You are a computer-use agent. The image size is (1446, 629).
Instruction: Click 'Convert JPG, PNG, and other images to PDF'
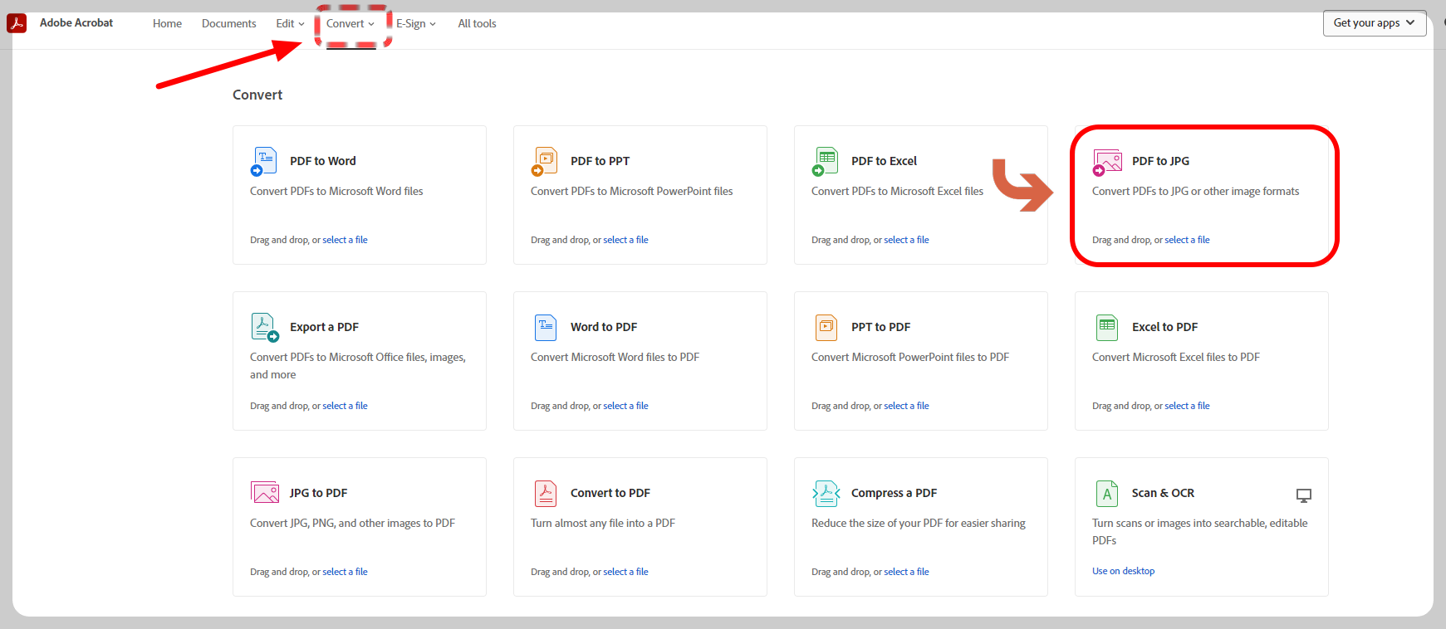point(352,523)
